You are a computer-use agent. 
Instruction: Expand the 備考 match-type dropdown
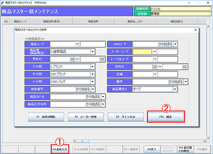186,82
